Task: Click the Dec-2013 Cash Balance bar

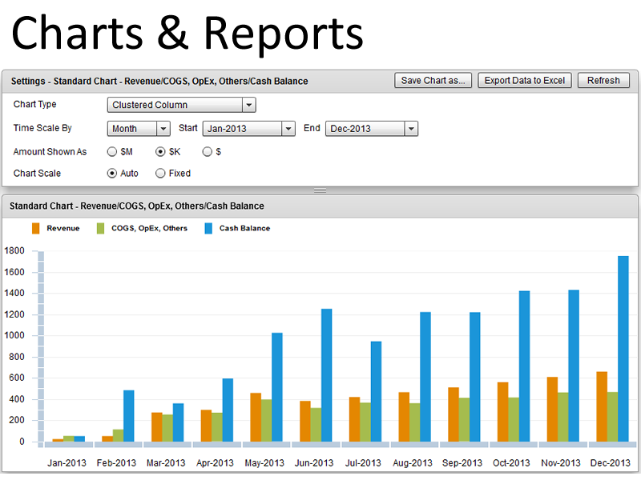Action: pos(623,348)
